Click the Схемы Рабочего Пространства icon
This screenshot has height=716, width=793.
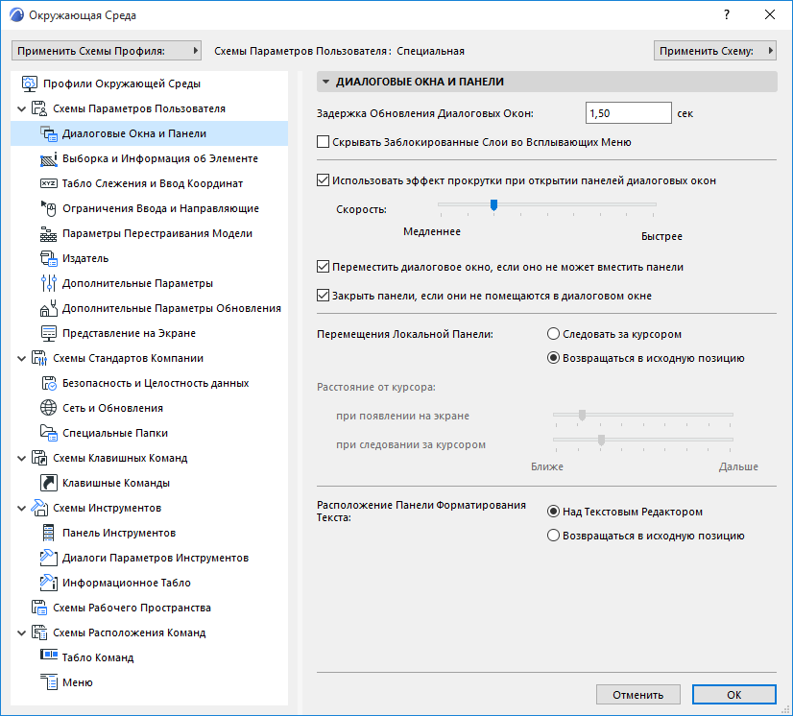pyautogui.click(x=39, y=608)
